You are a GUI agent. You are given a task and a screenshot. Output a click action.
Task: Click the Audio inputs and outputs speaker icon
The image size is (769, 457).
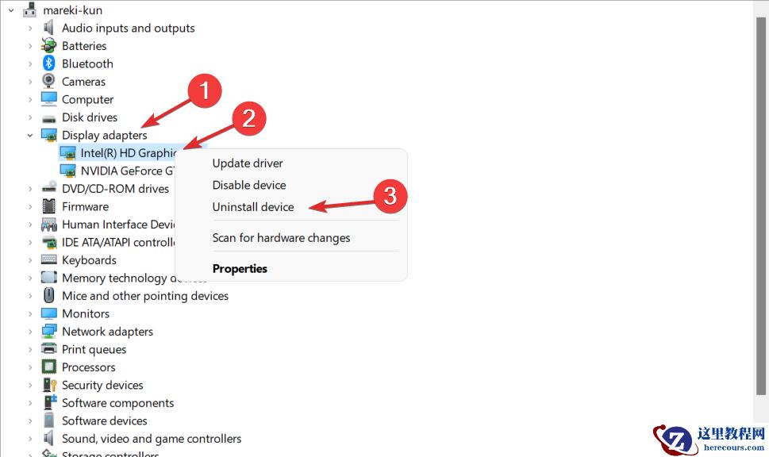pos(49,28)
